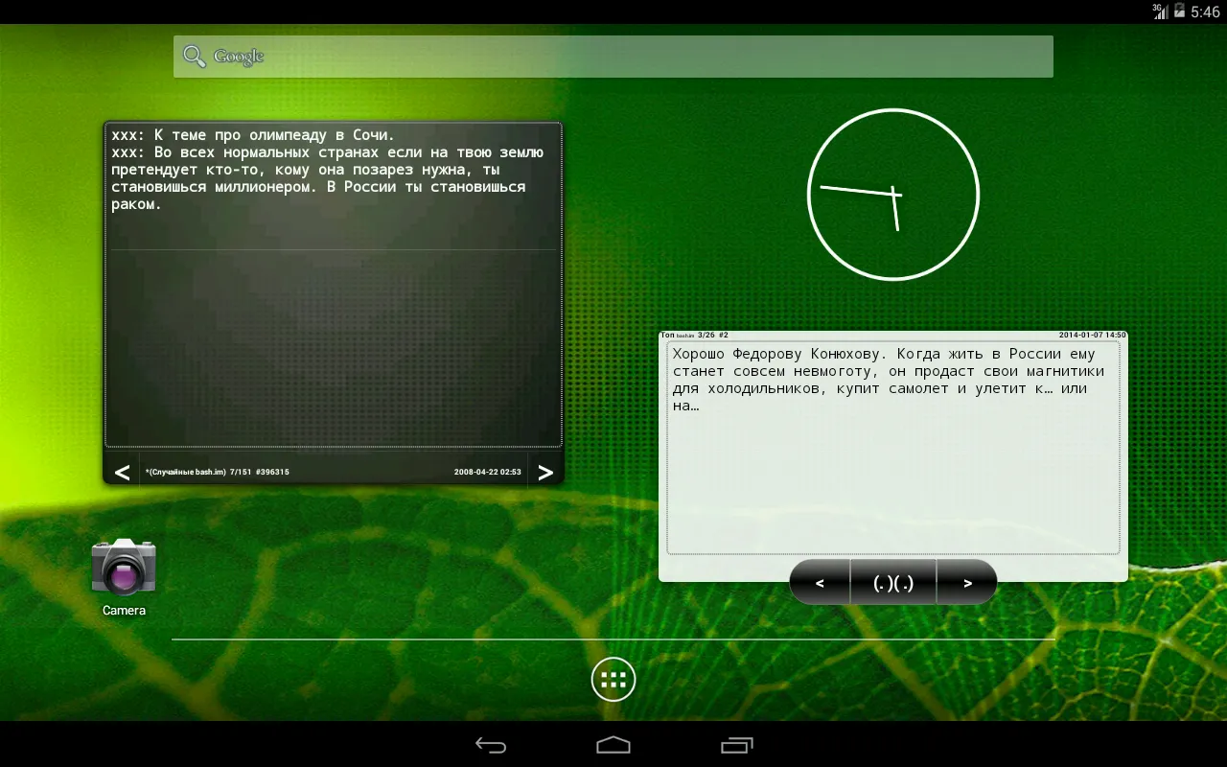The image size is (1227, 767).
Task: Go to previous quote in dark widget
Action: tap(122, 472)
